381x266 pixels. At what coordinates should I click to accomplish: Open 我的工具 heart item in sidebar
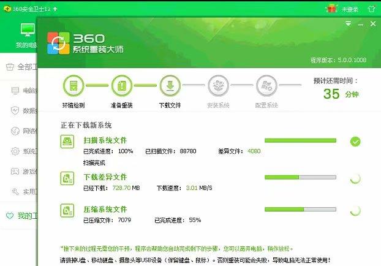(x=21, y=216)
